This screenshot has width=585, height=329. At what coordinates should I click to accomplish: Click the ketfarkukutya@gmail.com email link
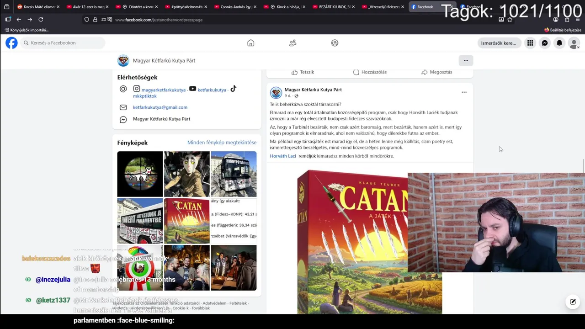pyautogui.click(x=160, y=107)
